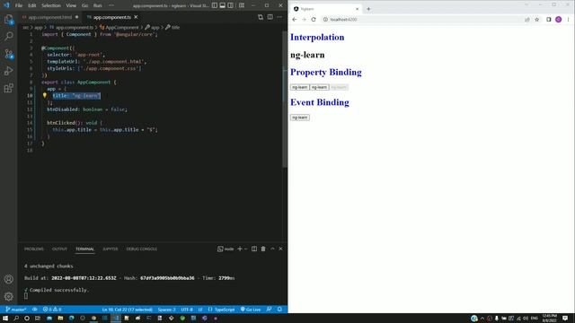Image resolution: width=575 pixels, height=323 pixels.
Task: Click the lightbulb code action on line 10
Action: click(44, 96)
